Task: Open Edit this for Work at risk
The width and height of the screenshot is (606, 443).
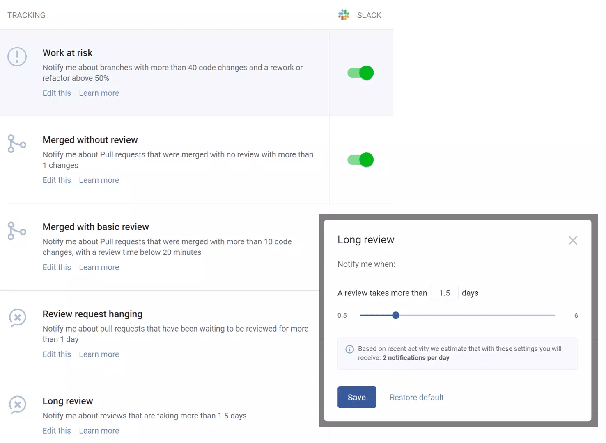Action: 57,93
